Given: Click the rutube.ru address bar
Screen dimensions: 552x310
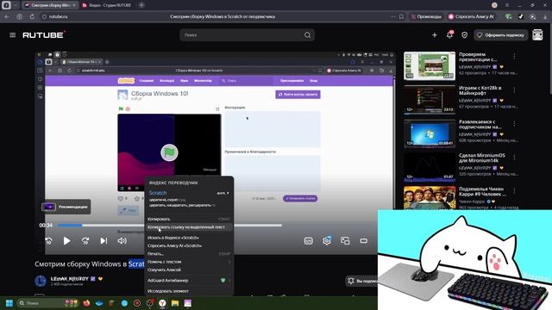Looking at the screenshot, I should click(59, 16).
